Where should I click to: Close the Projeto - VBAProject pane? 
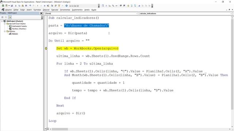tap(41, 13)
